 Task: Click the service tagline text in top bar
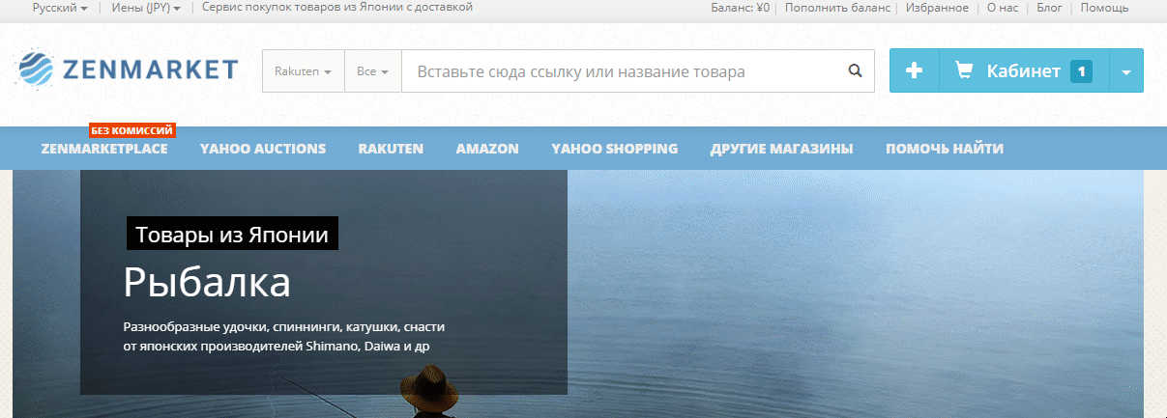(x=337, y=8)
